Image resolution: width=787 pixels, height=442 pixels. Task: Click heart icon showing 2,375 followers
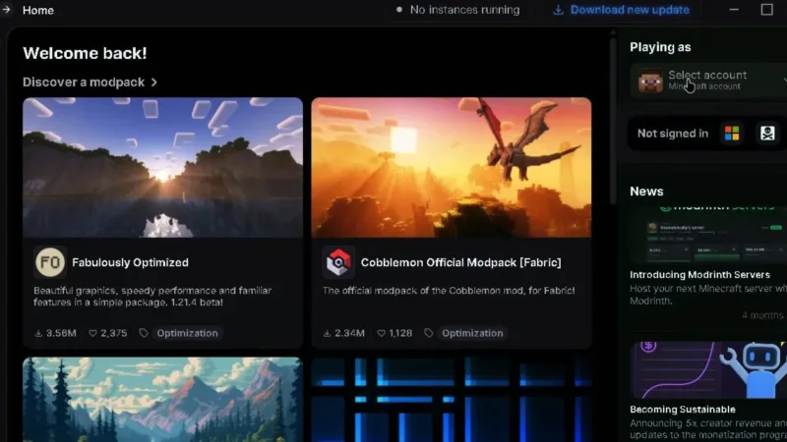click(x=92, y=333)
